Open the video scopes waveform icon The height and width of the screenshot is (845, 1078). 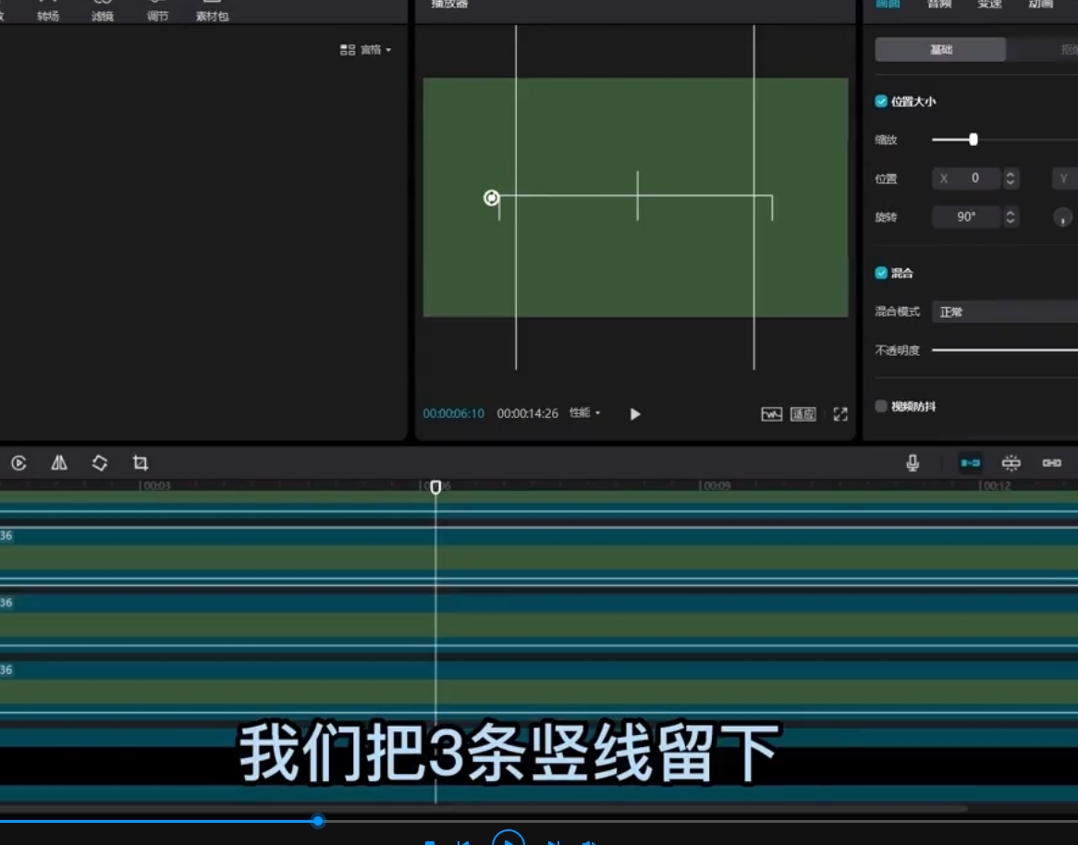[x=771, y=414]
